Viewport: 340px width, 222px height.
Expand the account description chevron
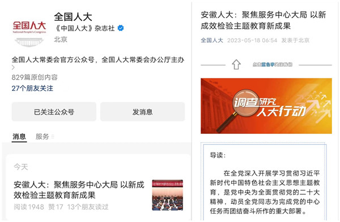pos(13,67)
